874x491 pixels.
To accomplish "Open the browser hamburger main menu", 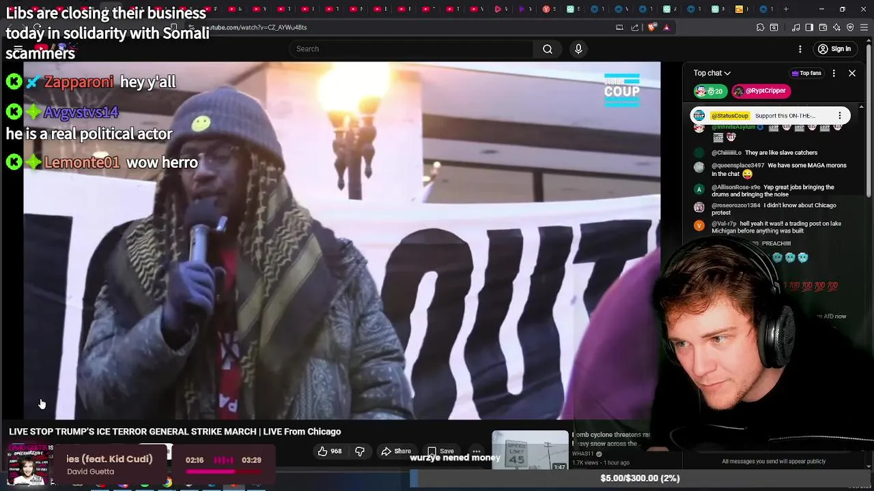I will click(x=864, y=27).
